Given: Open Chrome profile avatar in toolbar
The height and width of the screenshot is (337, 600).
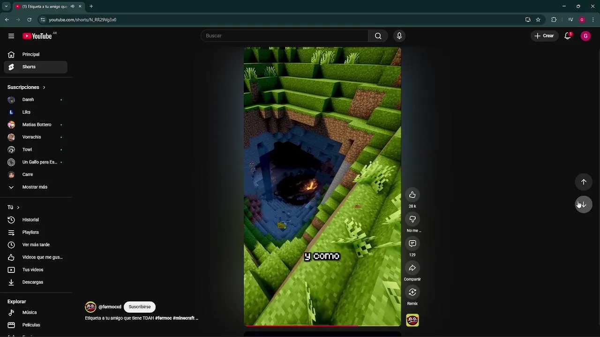Looking at the screenshot, I should [x=582, y=20].
